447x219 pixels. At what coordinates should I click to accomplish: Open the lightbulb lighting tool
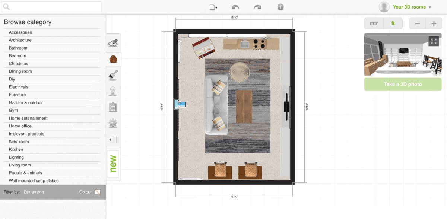113,91
